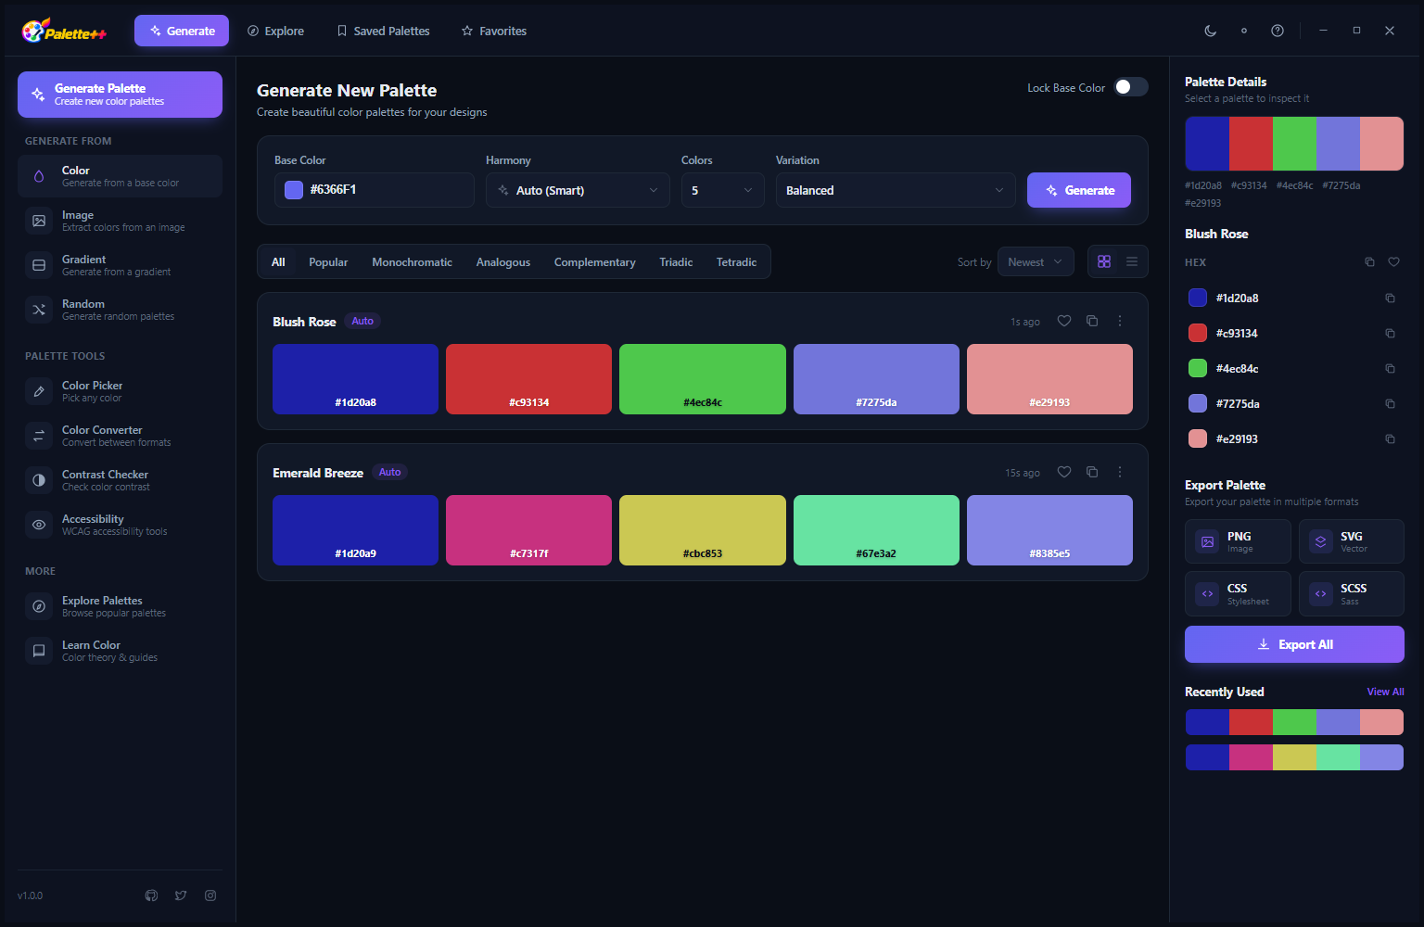Copy the Blush Rose palette card

pyautogui.click(x=1092, y=321)
